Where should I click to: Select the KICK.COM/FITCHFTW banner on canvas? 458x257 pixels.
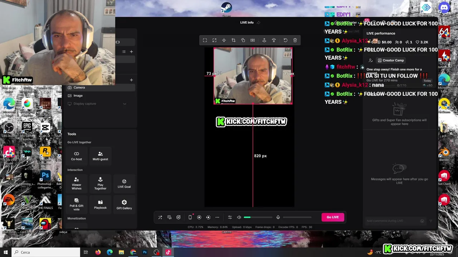pos(252,122)
